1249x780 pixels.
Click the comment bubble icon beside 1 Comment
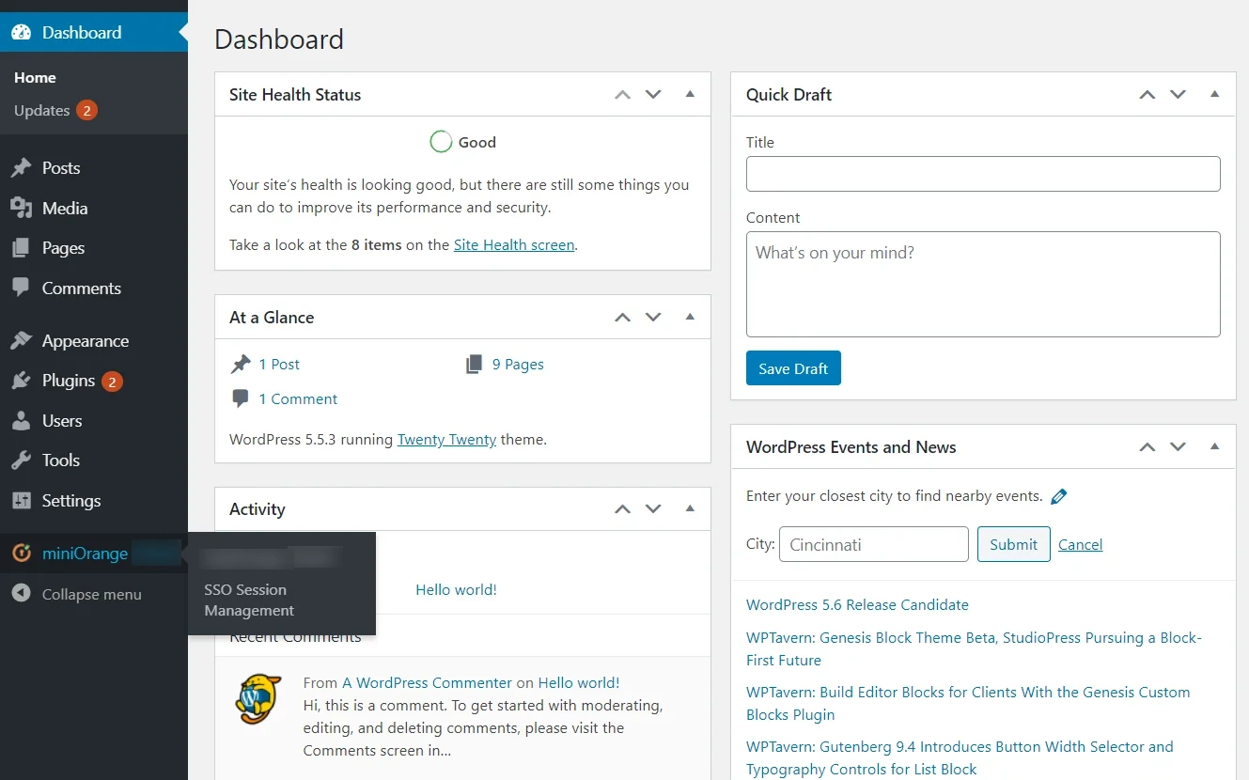tap(241, 398)
